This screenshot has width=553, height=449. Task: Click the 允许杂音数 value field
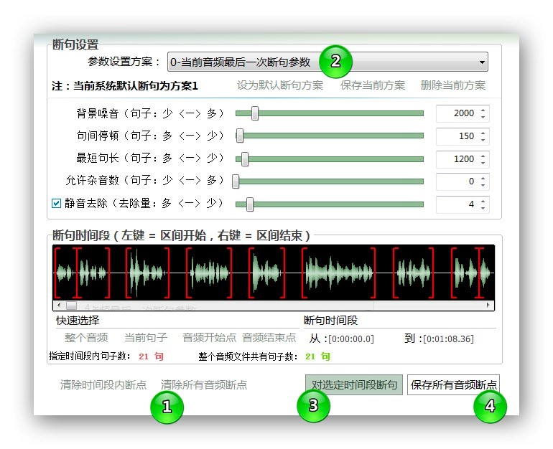point(457,181)
